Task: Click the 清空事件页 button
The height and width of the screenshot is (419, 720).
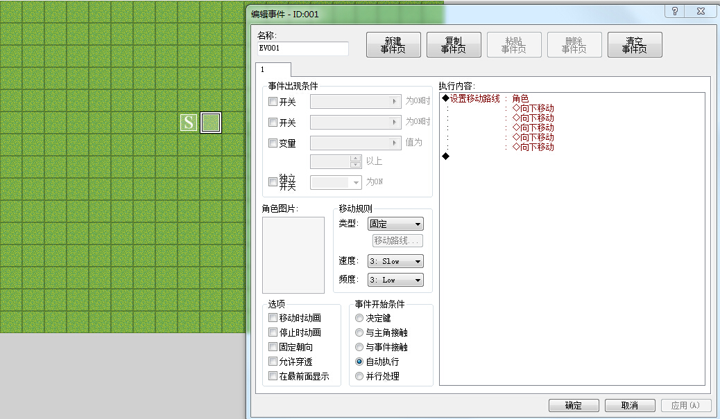Action: tap(635, 45)
